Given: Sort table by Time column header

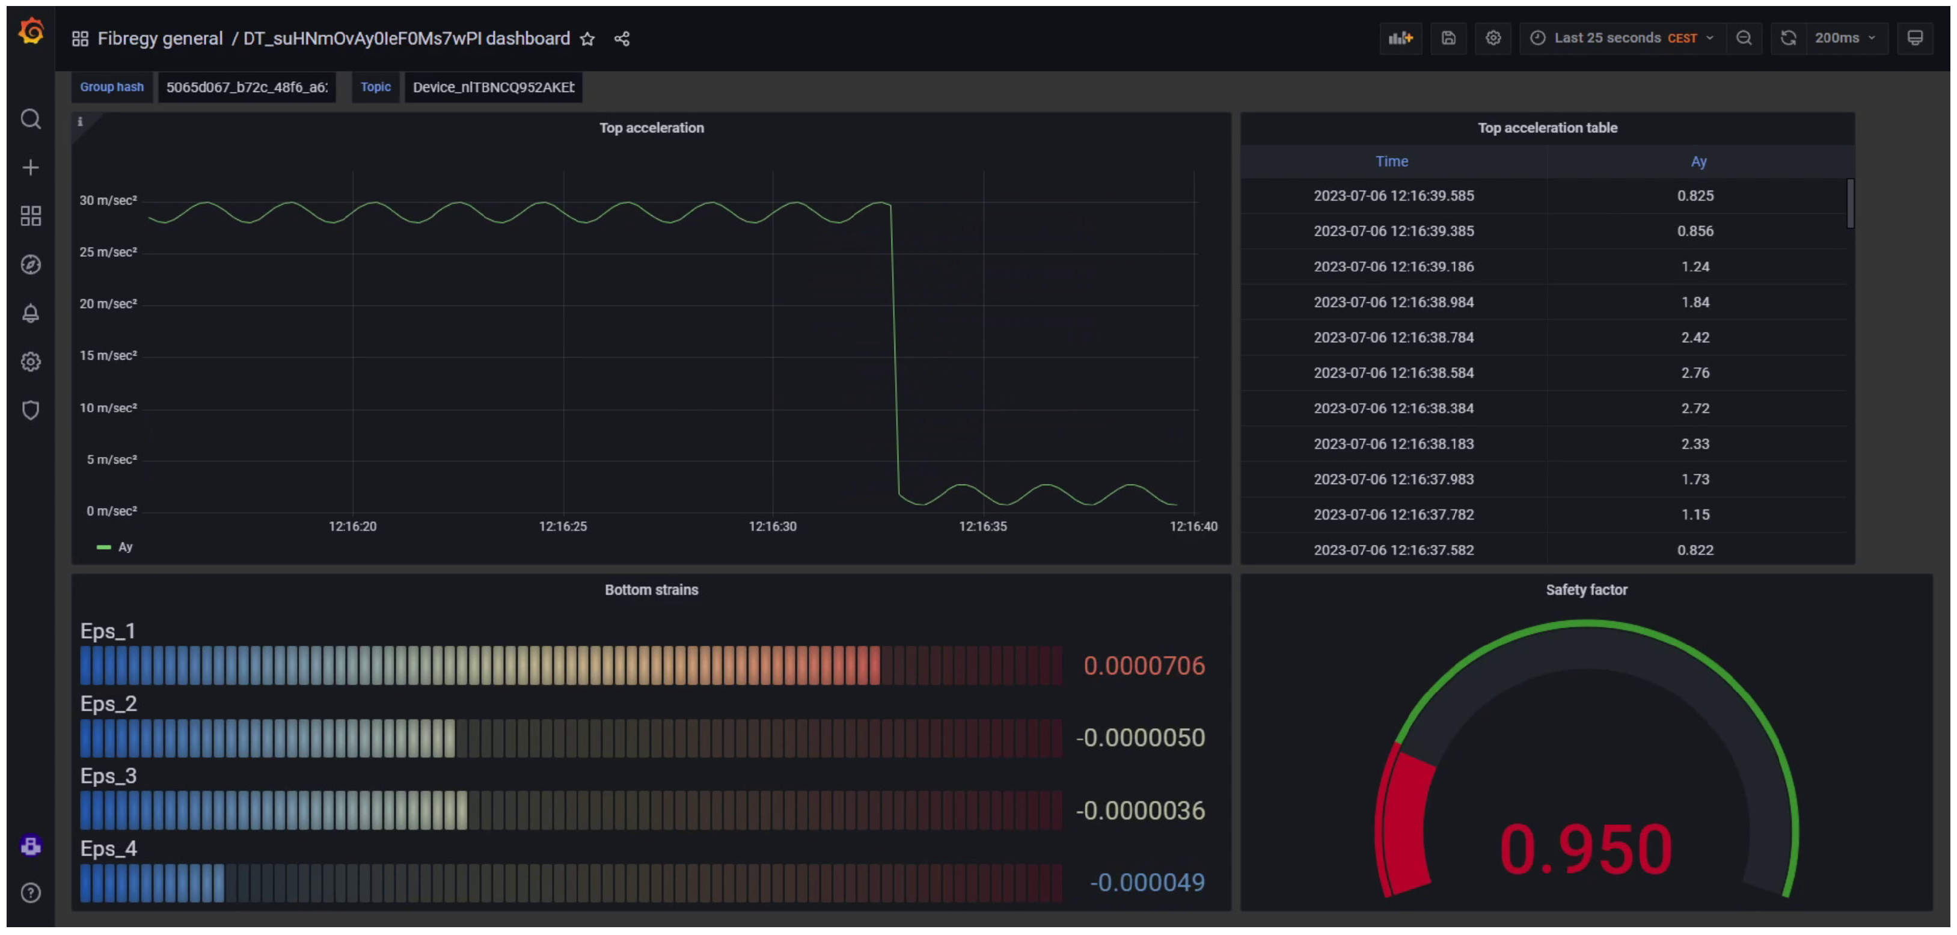Looking at the screenshot, I should (x=1391, y=162).
